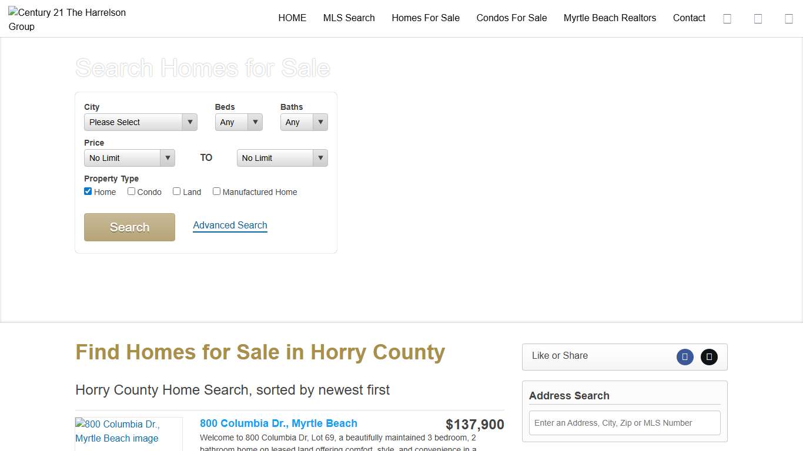The height and width of the screenshot is (451, 803).
Task: Click the Century 21 Harrelson Group logo
Action: [x=66, y=19]
